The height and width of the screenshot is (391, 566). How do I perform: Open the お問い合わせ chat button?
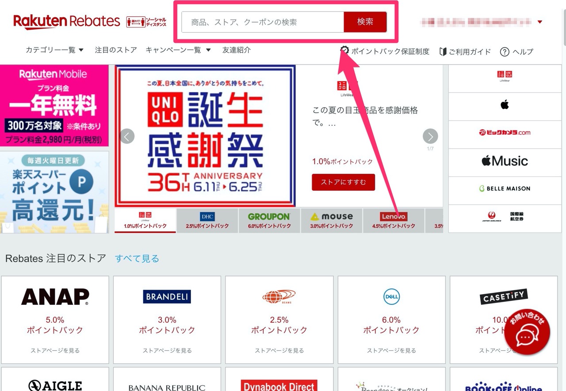click(527, 332)
